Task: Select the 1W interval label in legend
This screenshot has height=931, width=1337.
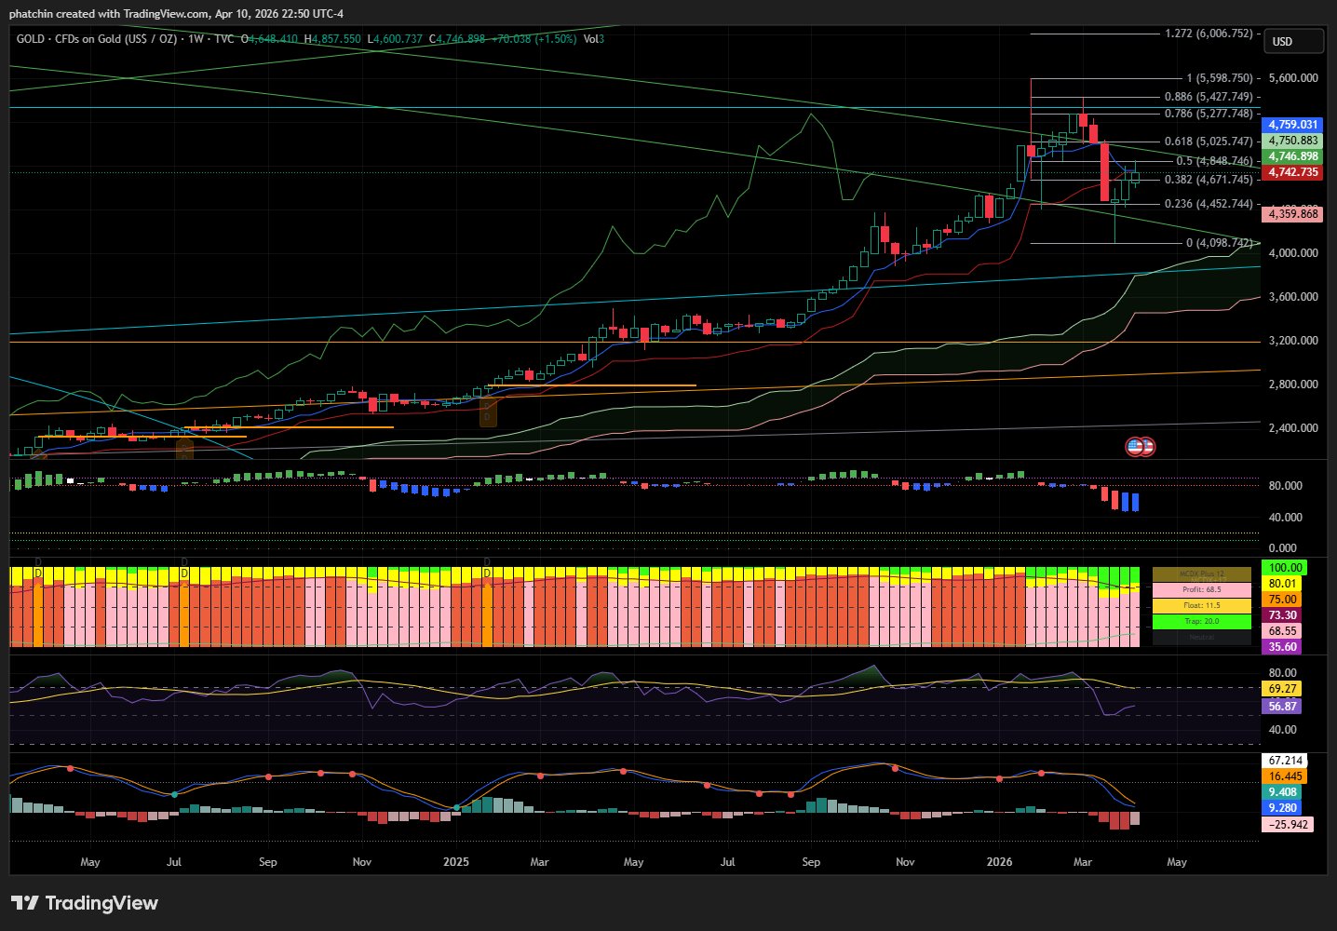Action: (196, 39)
